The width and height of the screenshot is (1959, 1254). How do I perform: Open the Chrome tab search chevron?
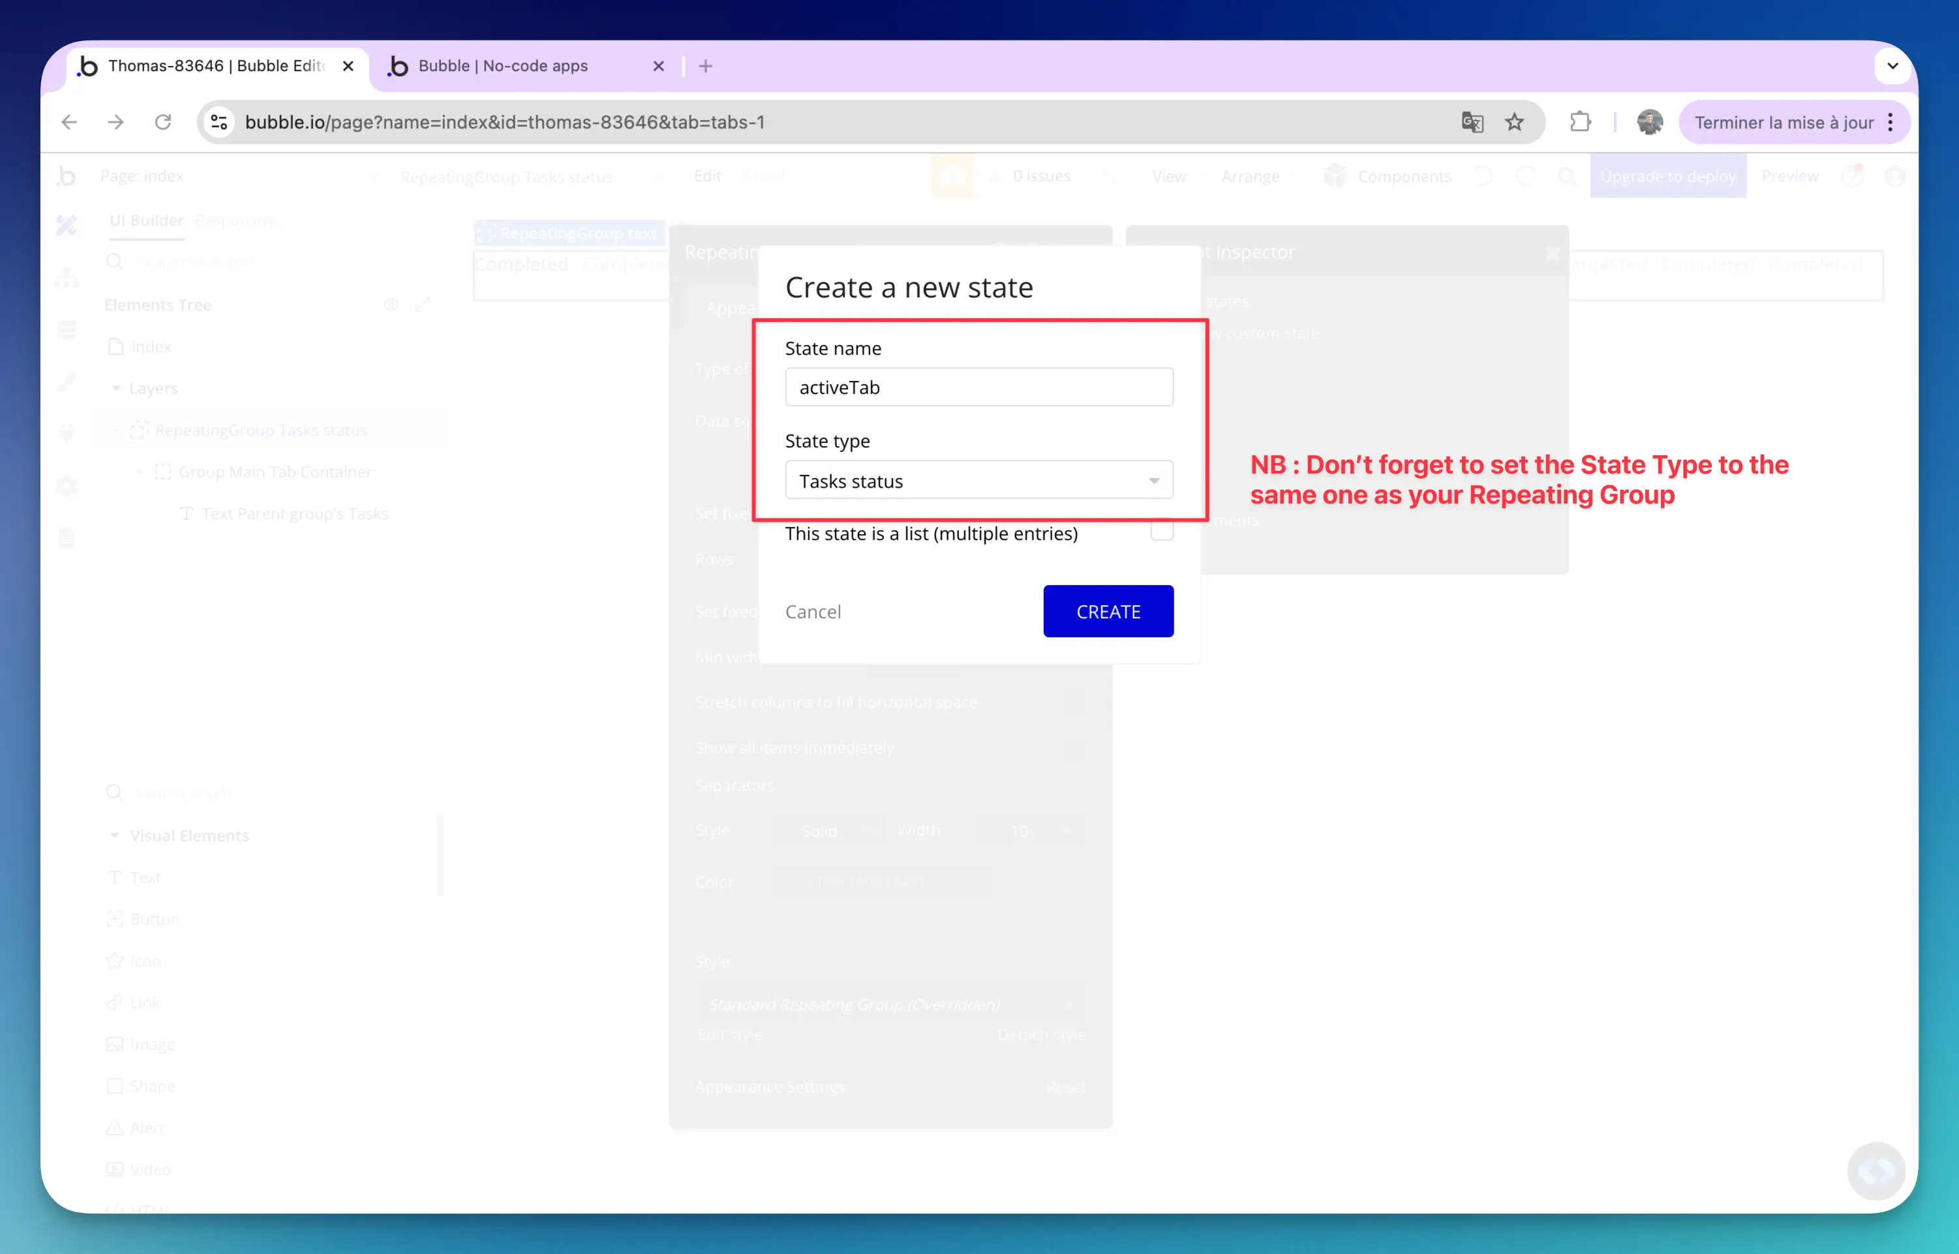[1892, 66]
